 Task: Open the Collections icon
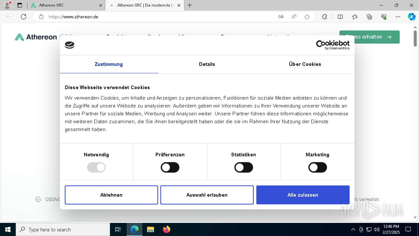(x=369, y=17)
